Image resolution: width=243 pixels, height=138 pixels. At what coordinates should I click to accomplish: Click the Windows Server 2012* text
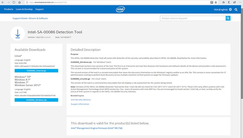[x=28, y=85]
